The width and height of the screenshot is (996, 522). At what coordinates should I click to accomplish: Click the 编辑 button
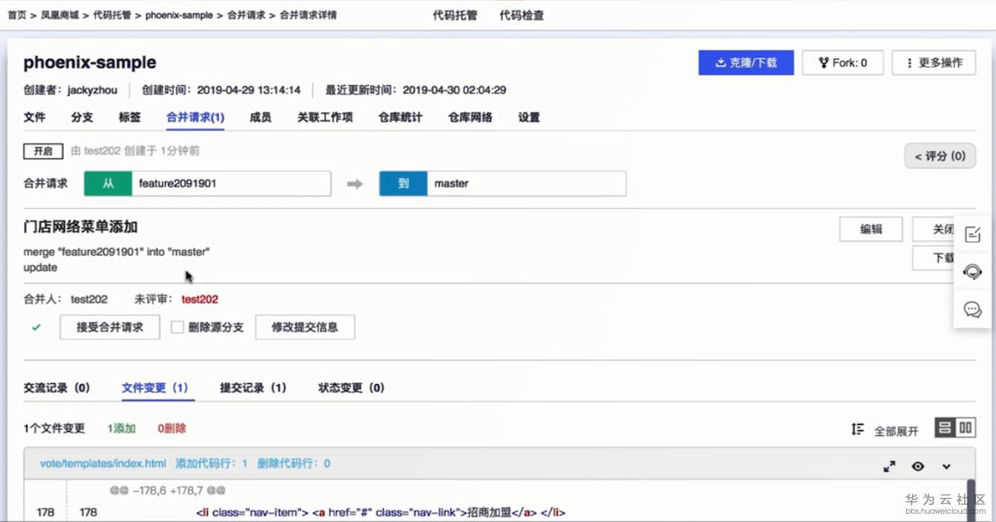871,229
